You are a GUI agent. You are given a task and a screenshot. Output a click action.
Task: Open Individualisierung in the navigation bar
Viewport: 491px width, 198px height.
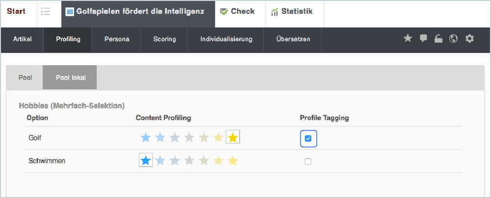tap(226, 39)
